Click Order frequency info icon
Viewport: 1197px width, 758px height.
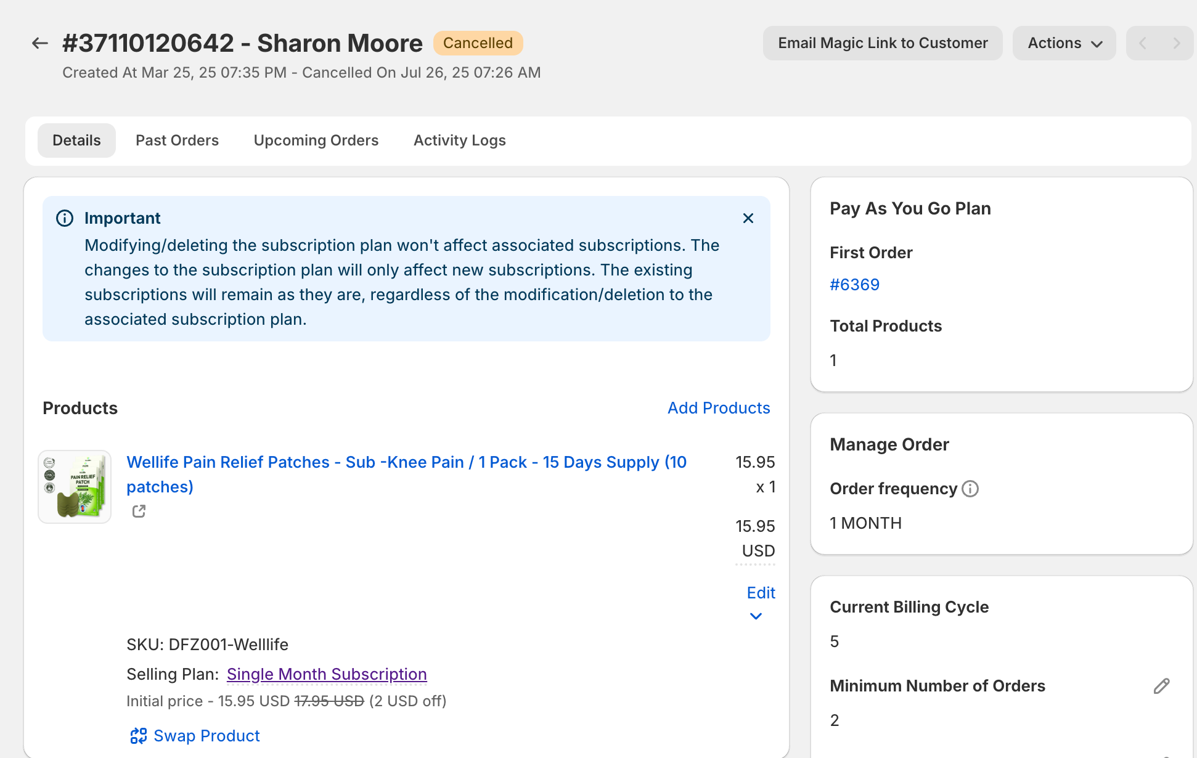[970, 489]
